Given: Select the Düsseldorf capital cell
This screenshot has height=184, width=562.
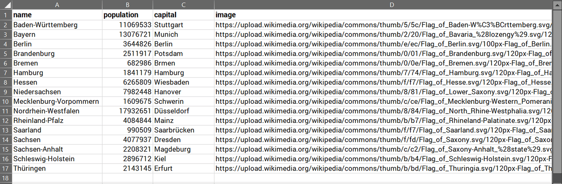Looking at the screenshot, I should (x=183, y=111).
